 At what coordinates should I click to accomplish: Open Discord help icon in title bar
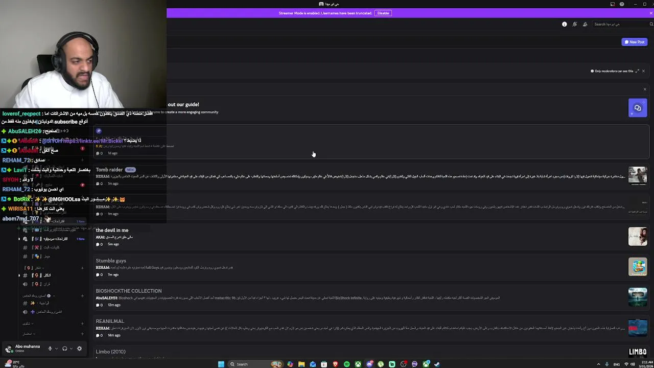[x=622, y=4]
